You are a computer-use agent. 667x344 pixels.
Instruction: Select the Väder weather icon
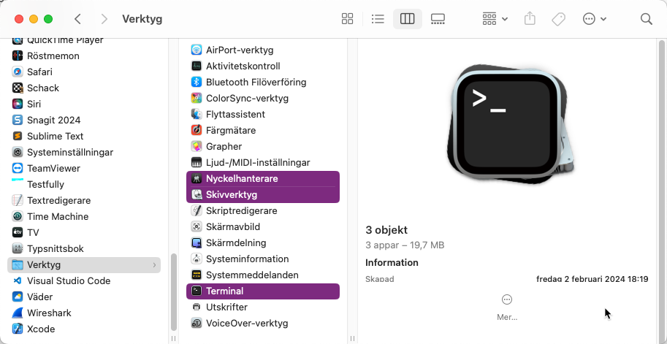[17, 297]
